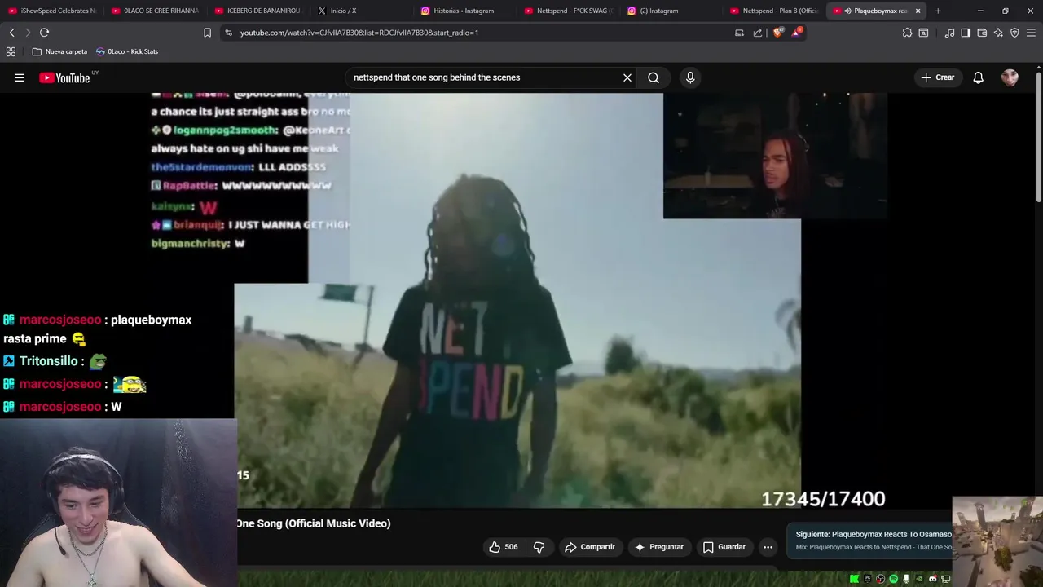Switch to Nettspend - F*CK SWAG tab
Viewport: 1043px width, 587px height.
(x=568, y=11)
